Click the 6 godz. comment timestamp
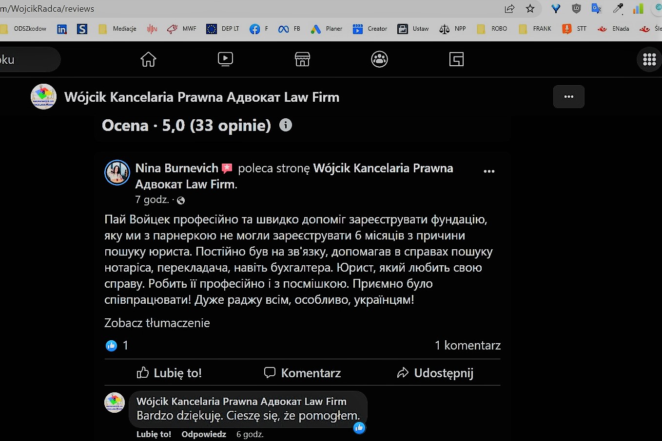This screenshot has height=441, width=662. 250,434
